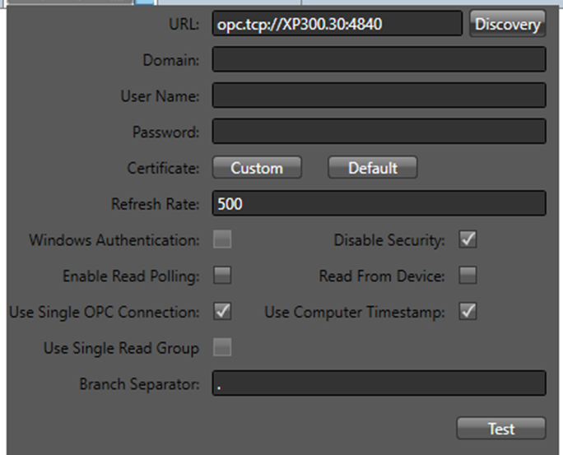The width and height of the screenshot is (563, 455).
Task: Uncheck Use Single OPC Connection
Action: (222, 312)
